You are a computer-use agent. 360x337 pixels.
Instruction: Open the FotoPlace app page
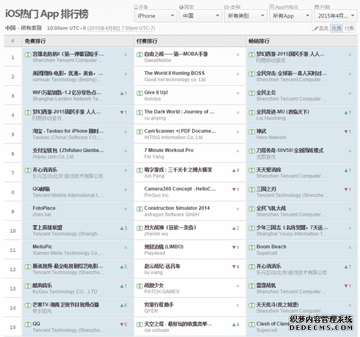pos(44,208)
